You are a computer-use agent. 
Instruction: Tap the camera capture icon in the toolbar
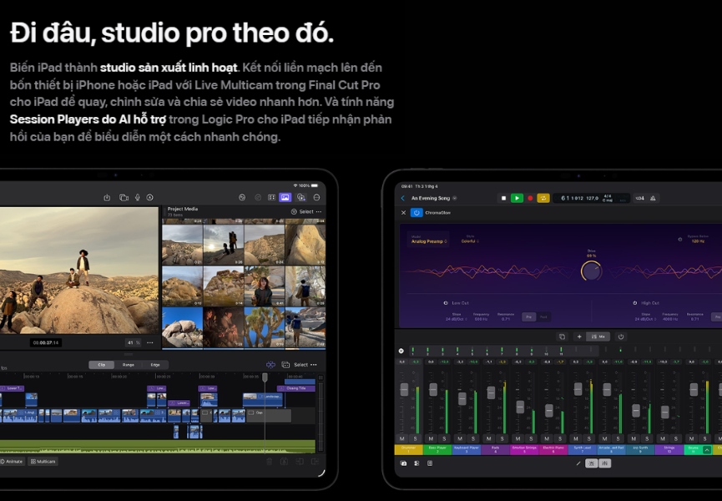click(x=124, y=197)
